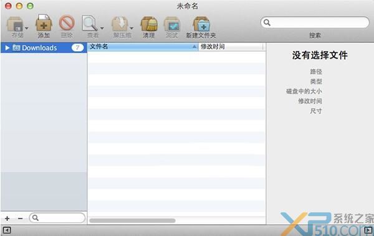Focus the sidebar bottom search field
Viewport: 374px width, 236px height.
(x=57, y=218)
